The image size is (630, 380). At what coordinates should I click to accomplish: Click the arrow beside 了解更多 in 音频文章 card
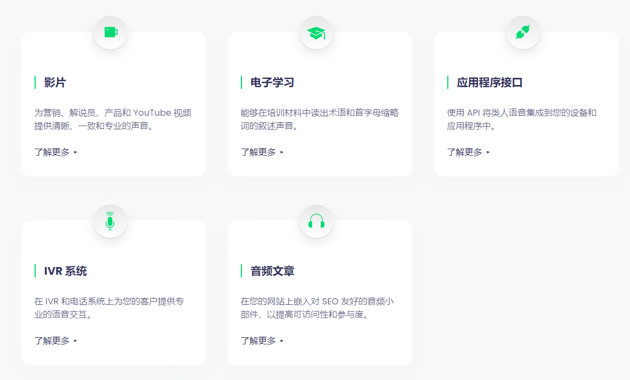coord(282,341)
